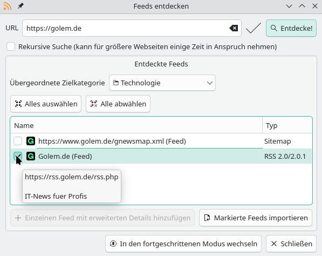This screenshot has width=322, height=256.
Task: Sort by the Name column header
Action: click(136, 125)
